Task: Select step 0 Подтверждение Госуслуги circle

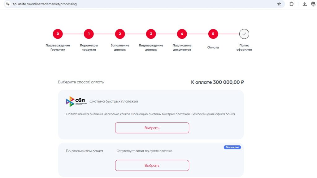Action: pyautogui.click(x=58, y=34)
